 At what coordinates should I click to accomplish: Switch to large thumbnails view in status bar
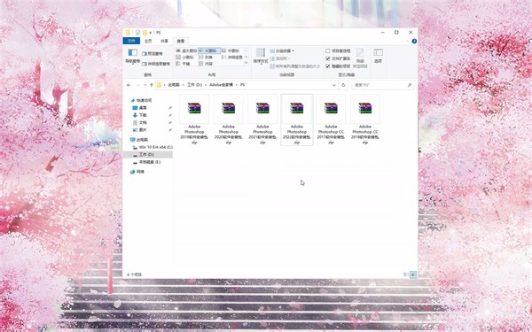413,274
